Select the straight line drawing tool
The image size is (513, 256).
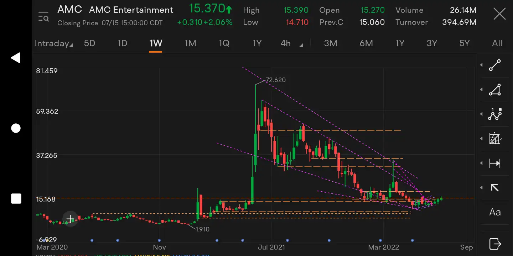pos(495,65)
